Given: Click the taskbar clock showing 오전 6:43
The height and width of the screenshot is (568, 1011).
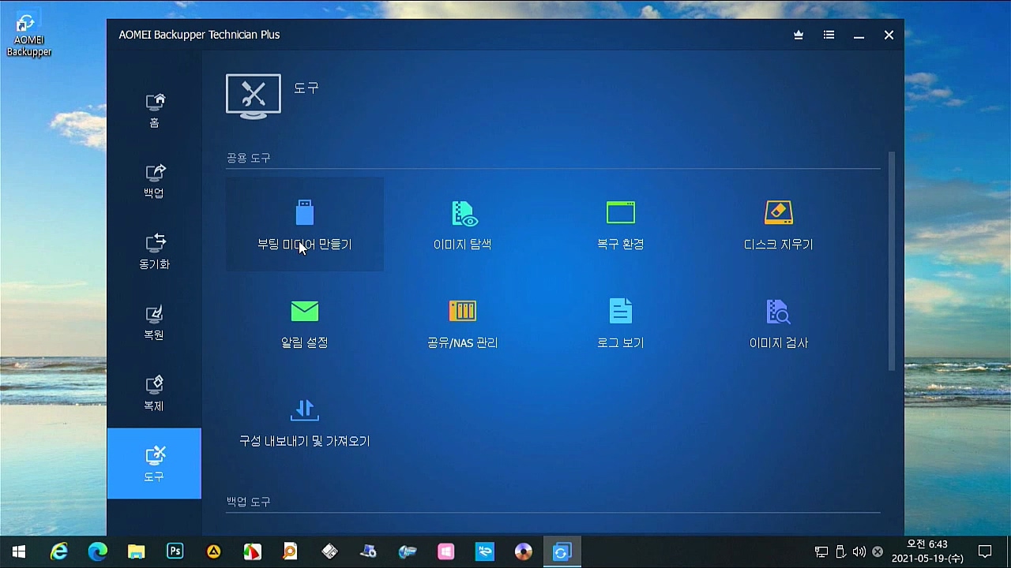Looking at the screenshot, I should [927, 551].
